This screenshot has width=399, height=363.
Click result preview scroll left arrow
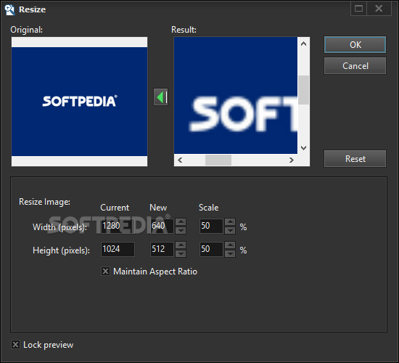pos(180,160)
